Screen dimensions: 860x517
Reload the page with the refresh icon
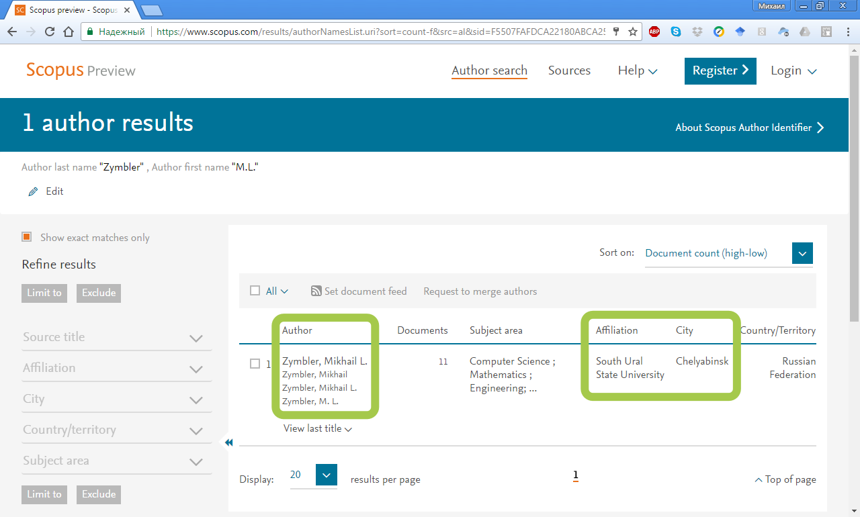click(x=50, y=32)
